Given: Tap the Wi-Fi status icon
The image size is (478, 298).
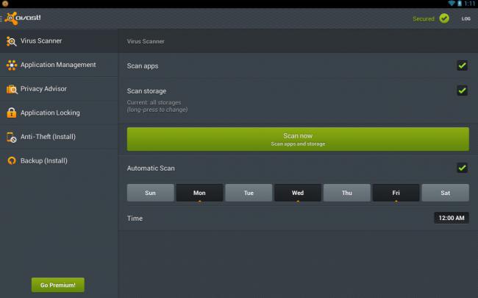Looking at the screenshot, I should coord(452,4).
